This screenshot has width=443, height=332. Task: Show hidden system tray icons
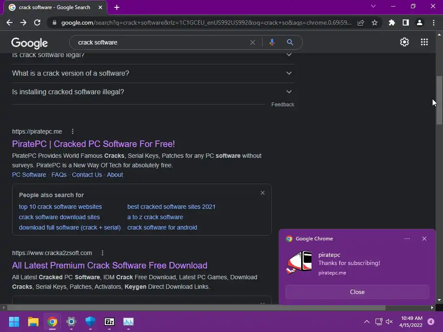pos(367,322)
